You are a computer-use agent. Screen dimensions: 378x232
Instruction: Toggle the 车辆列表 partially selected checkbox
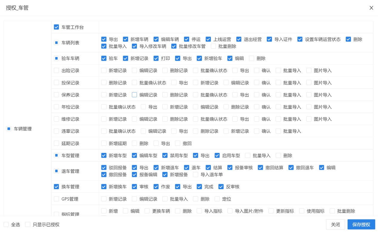(56, 43)
